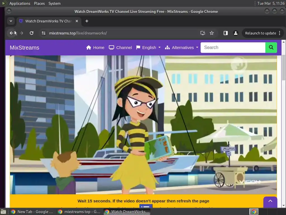Click the show desktop icon in taskbar
Screen dimensions: 286x215
[x=3, y=212]
